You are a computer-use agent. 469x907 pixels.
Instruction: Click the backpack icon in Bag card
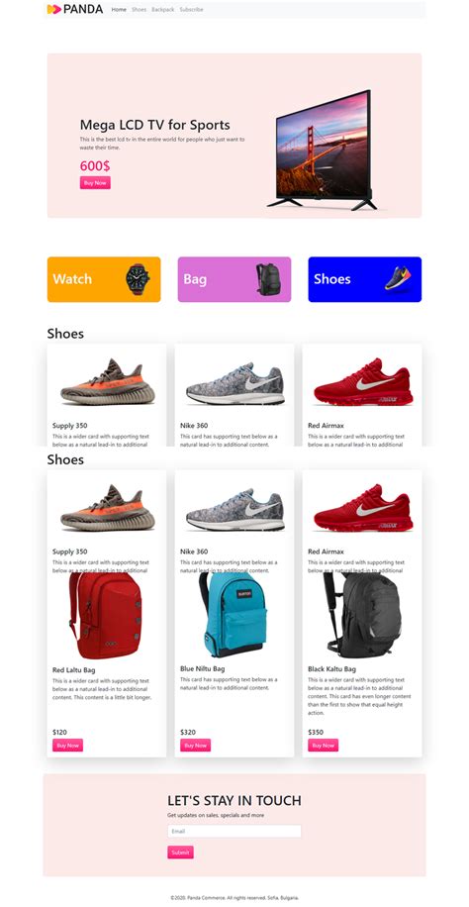point(268,279)
